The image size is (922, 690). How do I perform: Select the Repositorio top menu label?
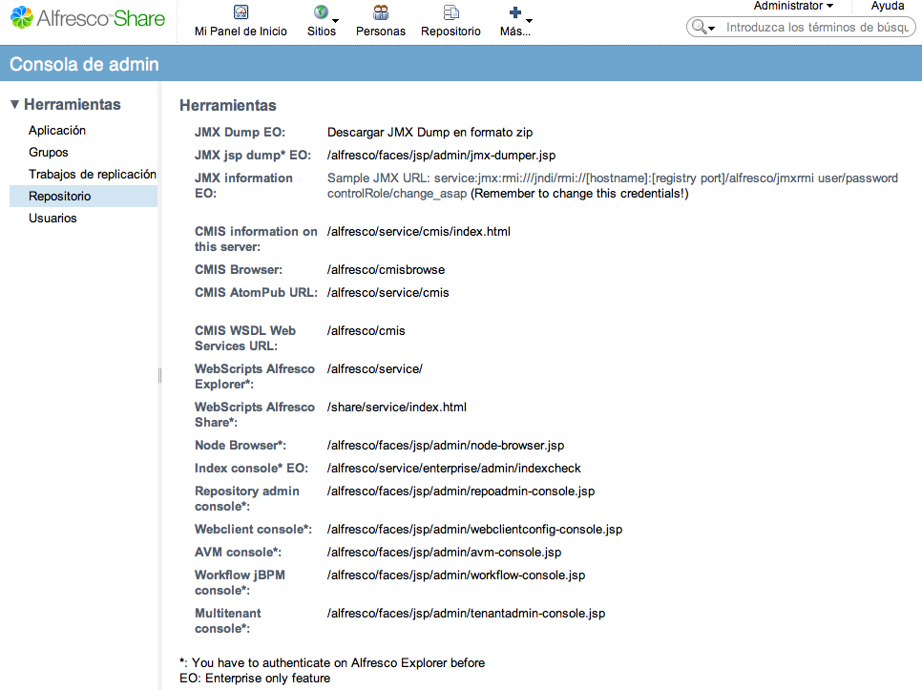pyautogui.click(x=451, y=31)
